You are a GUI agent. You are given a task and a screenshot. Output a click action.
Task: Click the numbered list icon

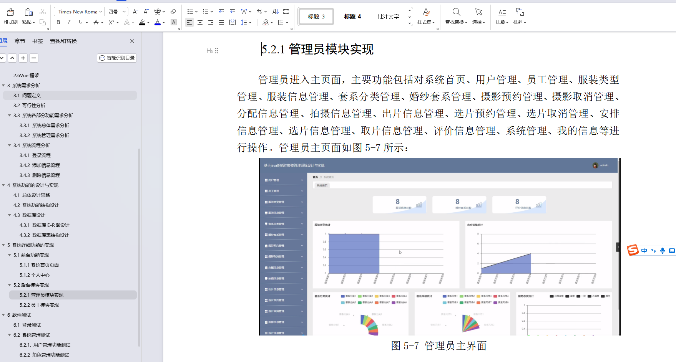tap(206, 12)
